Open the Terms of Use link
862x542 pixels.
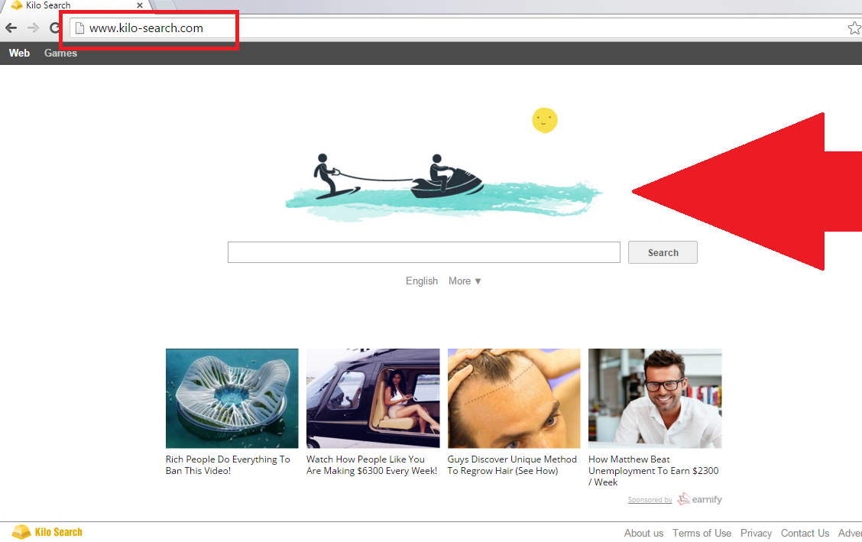[702, 534]
